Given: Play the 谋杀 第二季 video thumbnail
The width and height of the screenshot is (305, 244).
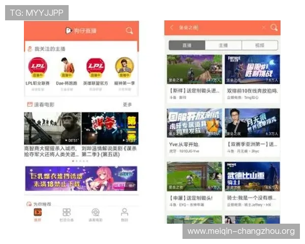Looking at the screenshot, I should 110,128.
